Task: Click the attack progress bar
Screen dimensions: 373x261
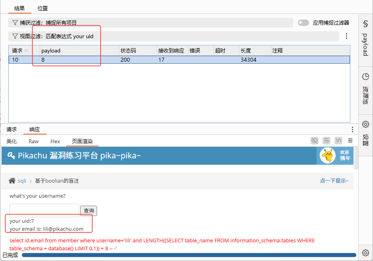Action: pos(189,255)
